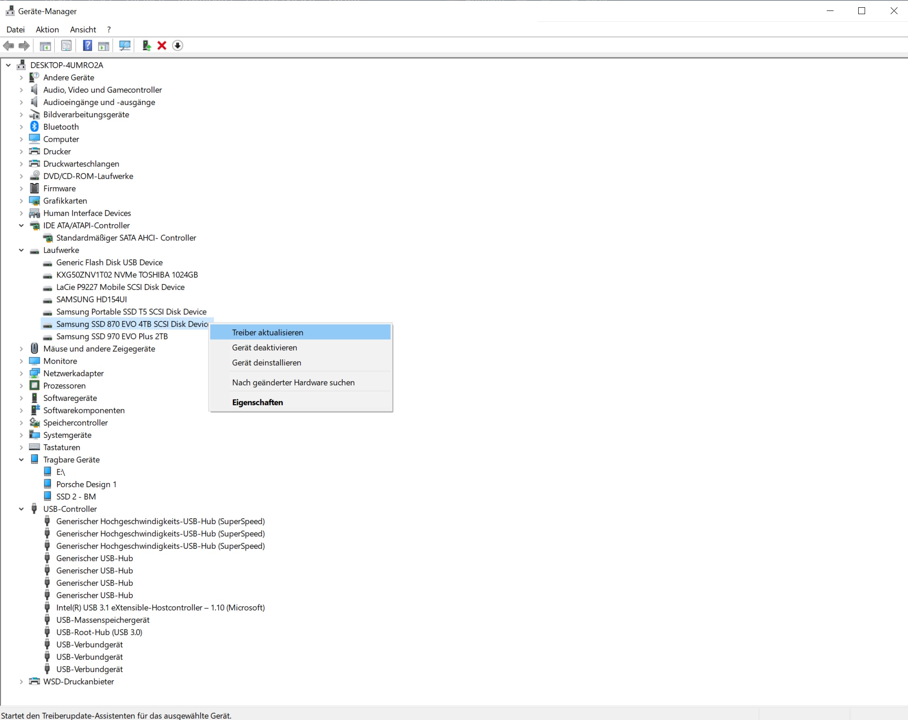Select Porsche Design 1 device
Image resolution: width=908 pixels, height=720 pixels.
[86, 484]
